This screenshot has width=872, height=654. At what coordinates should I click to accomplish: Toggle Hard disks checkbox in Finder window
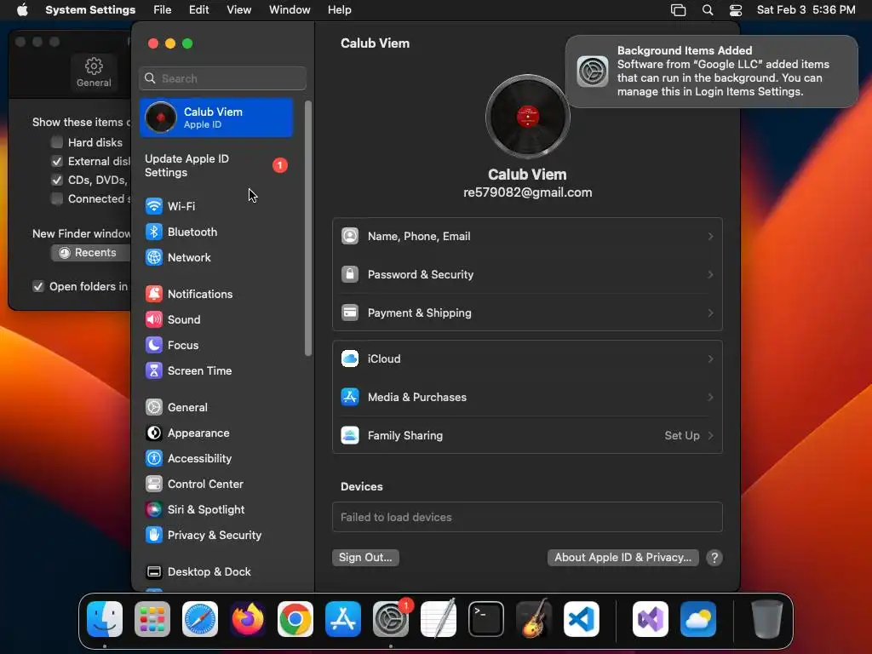tap(57, 142)
